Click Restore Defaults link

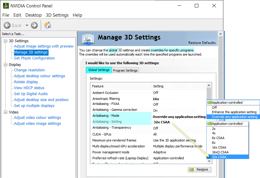point(202,43)
